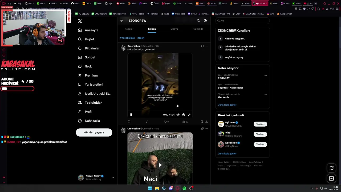
Task: Open more options on second post
Action: click(x=206, y=129)
